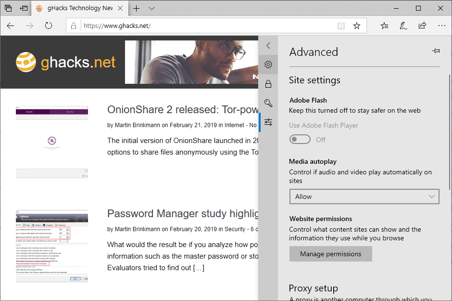
Task: Click Manage permissions button
Action: [331, 254]
